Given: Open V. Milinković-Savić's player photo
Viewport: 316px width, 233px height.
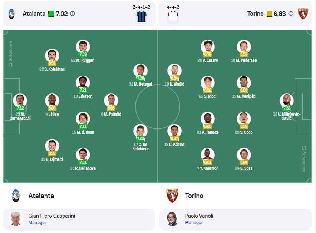Looking at the screenshot, I should tap(287, 101).
